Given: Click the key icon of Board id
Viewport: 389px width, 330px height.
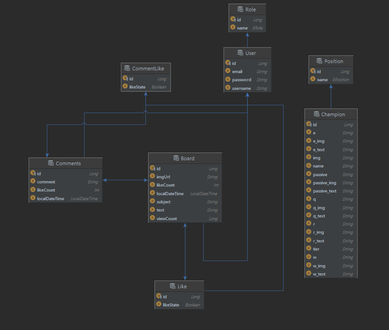Looking at the screenshot, I should pos(153,168).
